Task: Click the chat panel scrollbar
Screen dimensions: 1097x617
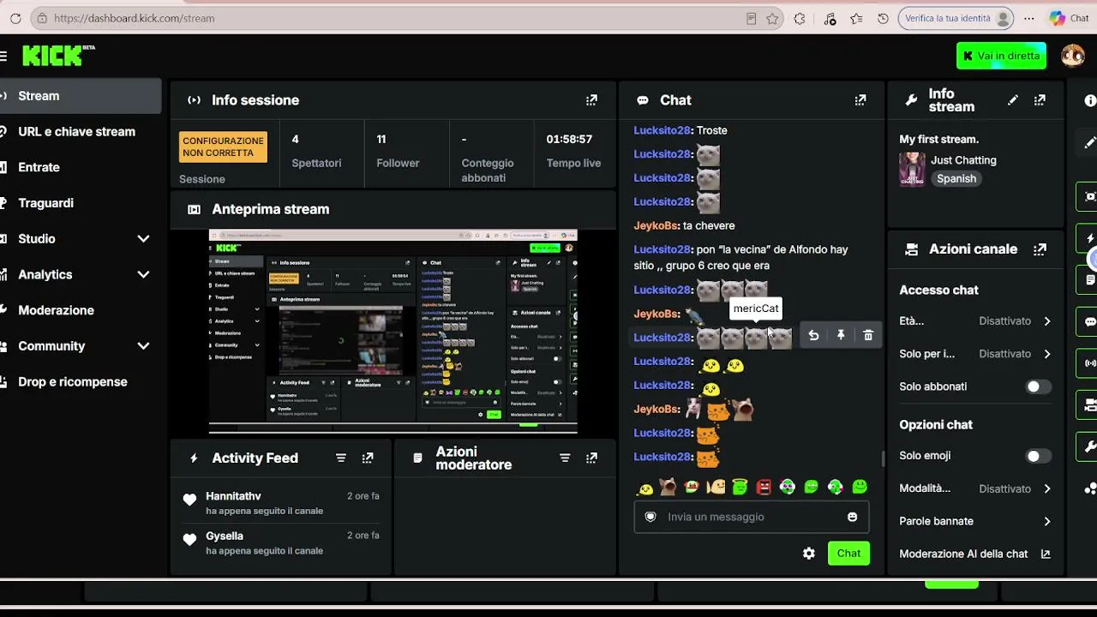Action: click(x=883, y=460)
